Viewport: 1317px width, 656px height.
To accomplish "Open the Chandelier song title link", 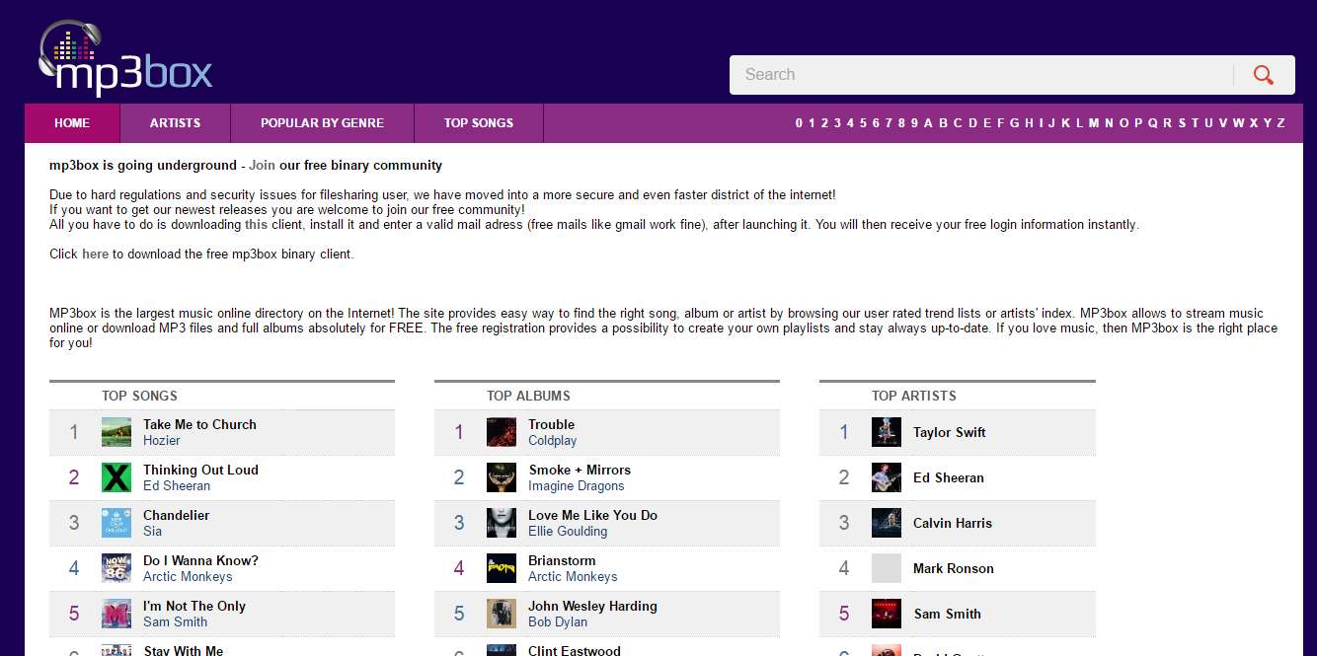I will pos(177,515).
